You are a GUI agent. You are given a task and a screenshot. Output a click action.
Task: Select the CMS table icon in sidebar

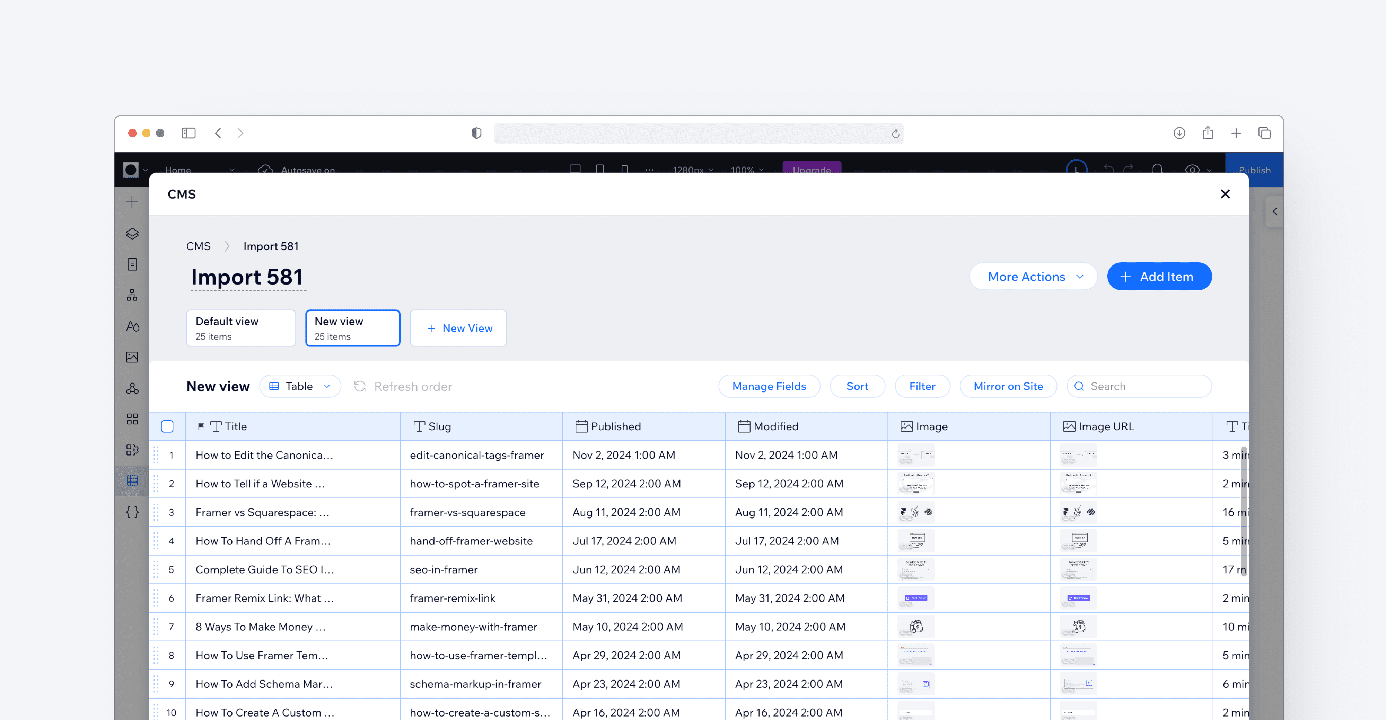(132, 481)
